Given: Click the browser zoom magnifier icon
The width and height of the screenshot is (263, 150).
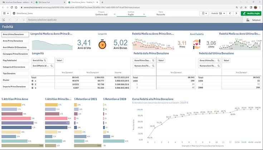Looking at the screenshot, I should click(x=237, y=8).
